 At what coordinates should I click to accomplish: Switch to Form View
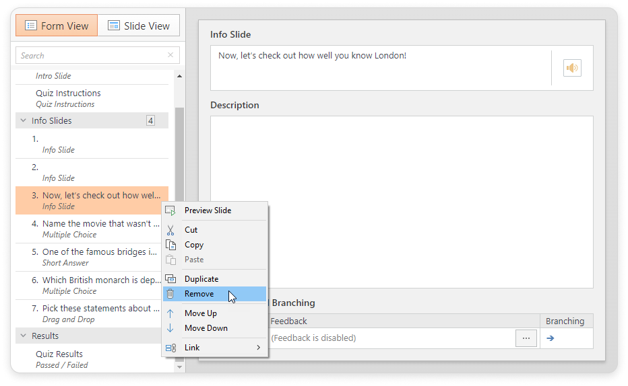[x=57, y=26]
